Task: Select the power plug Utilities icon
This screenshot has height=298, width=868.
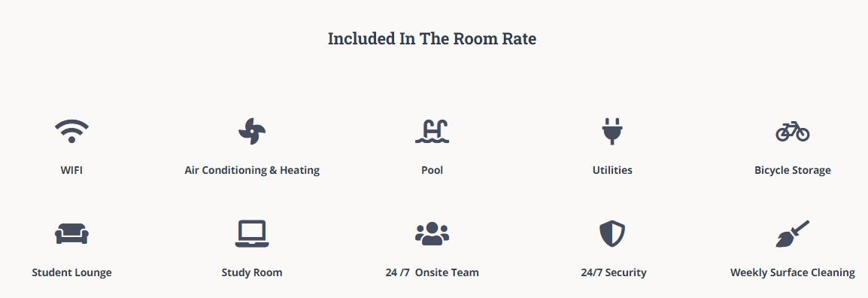Action: point(612,131)
